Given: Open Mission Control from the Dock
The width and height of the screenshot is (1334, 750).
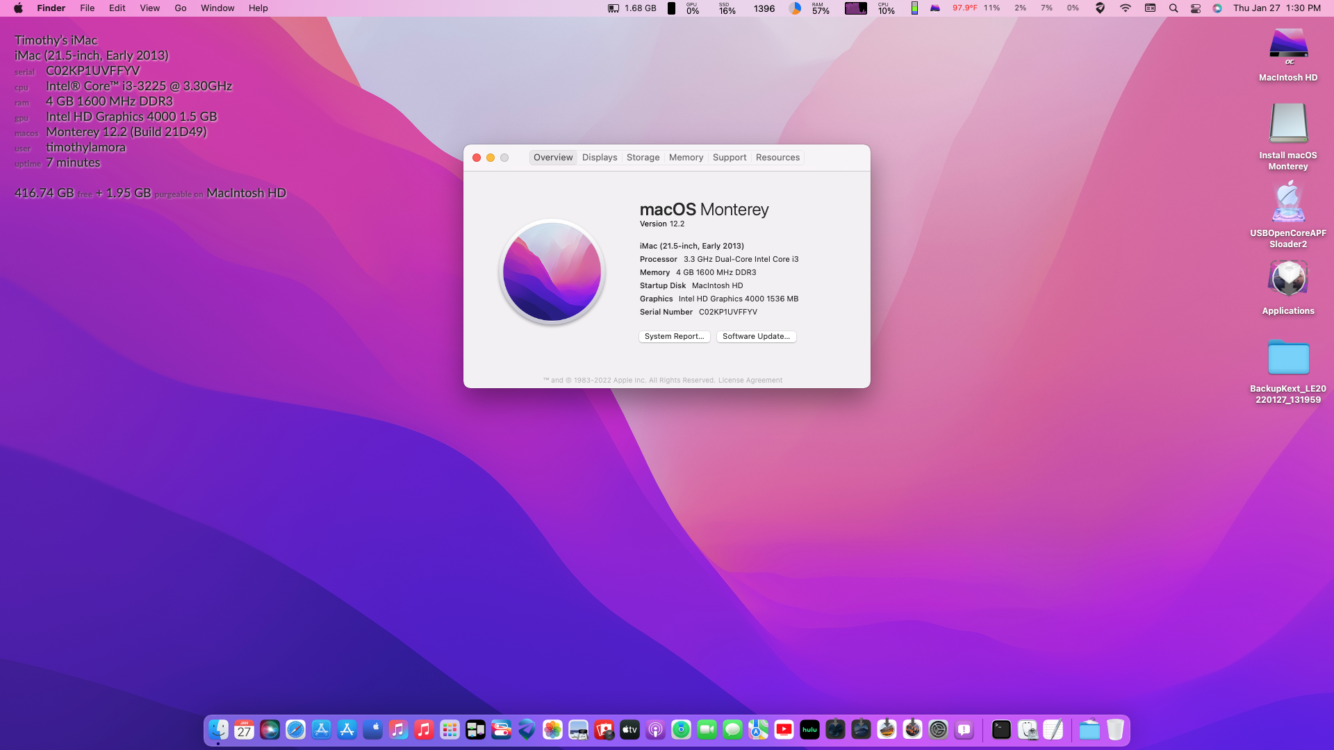Looking at the screenshot, I should click(x=476, y=729).
